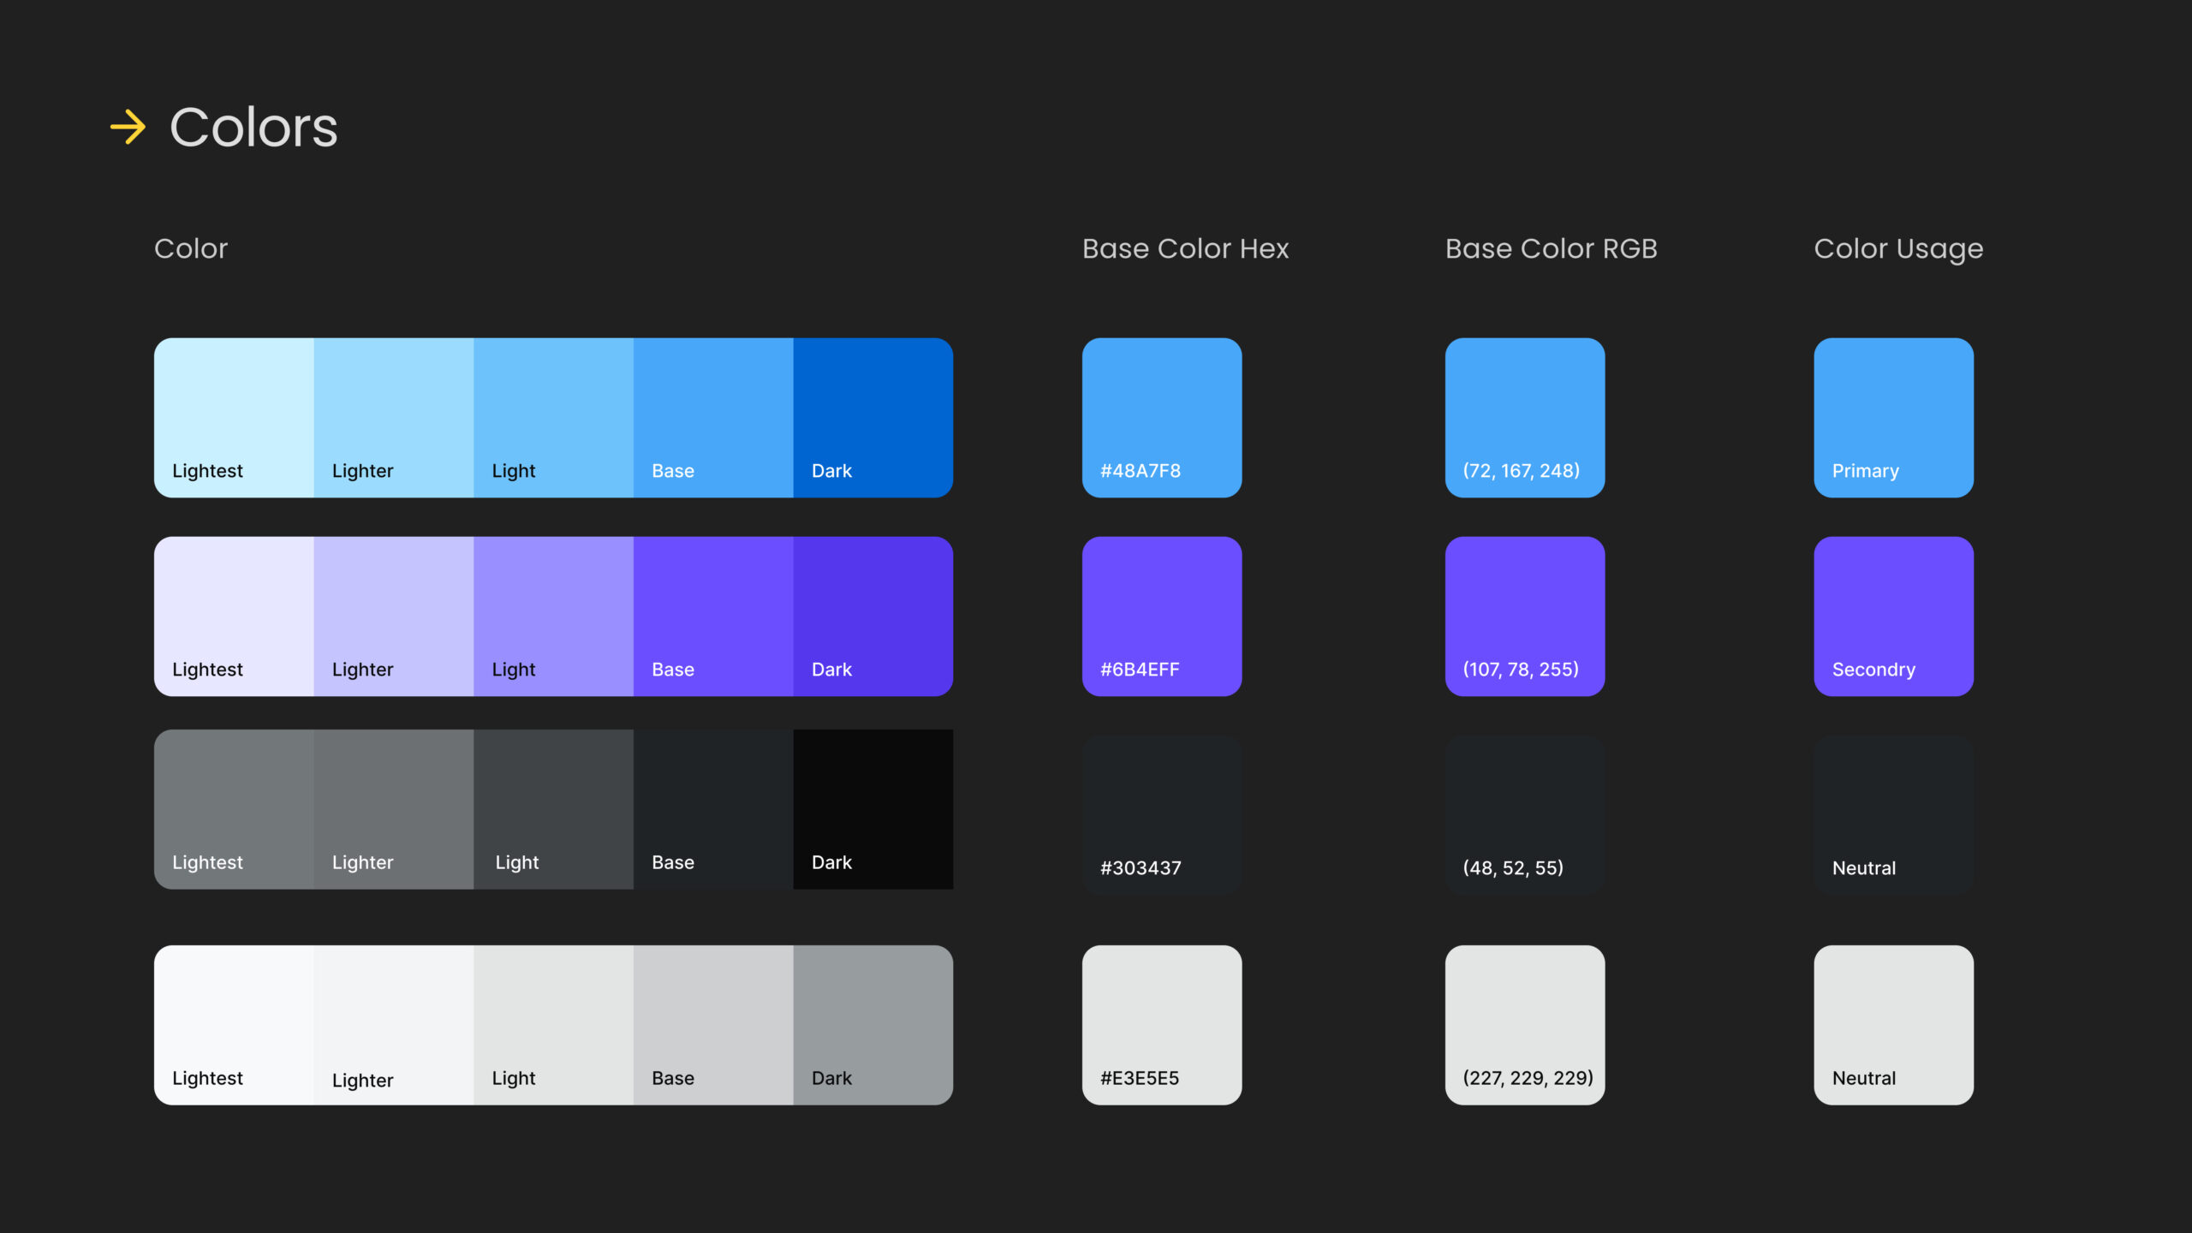Click the light neutral Light swatch
The height and width of the screenshot is (1233, 2192).
click(x=553, y=1025)
